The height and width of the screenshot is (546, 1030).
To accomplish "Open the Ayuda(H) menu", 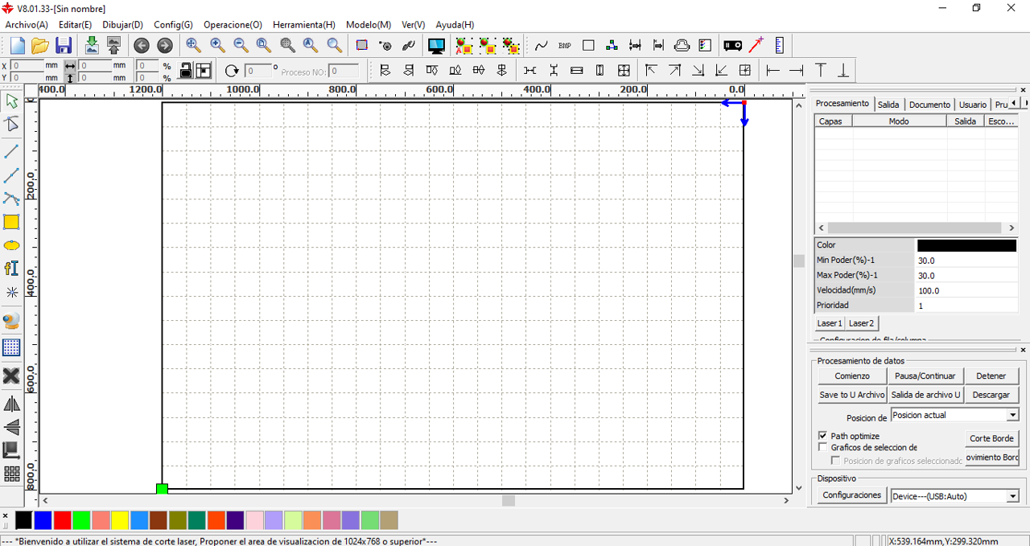I will click(x=455, y=25).
